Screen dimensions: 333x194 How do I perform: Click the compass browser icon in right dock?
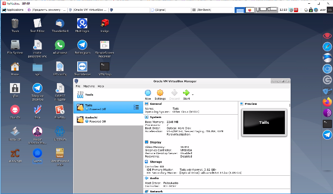327,47
